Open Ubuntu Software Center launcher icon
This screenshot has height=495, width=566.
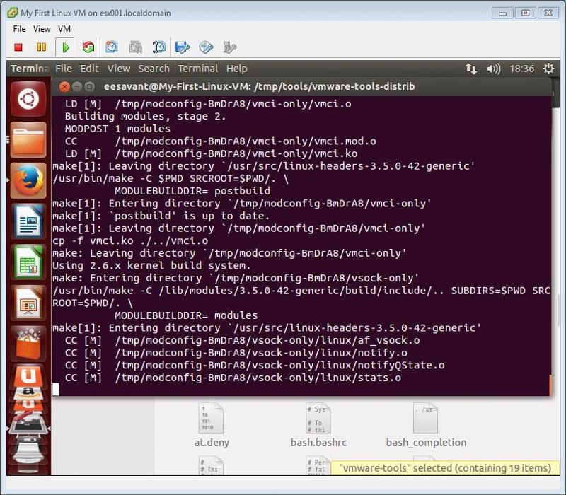click(x=28, y=344)
